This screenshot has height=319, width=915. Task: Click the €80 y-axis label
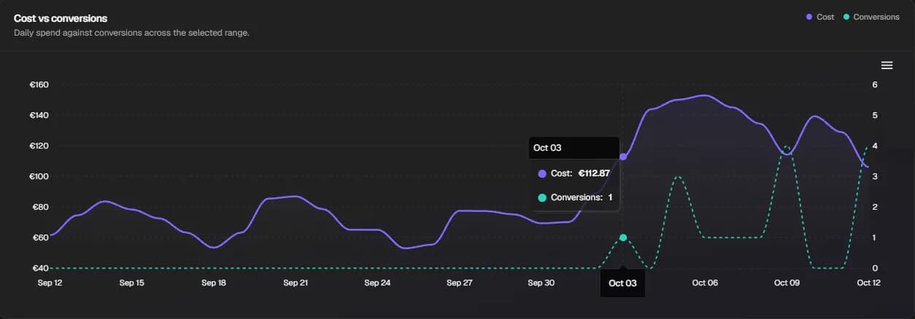click(41, 207)
